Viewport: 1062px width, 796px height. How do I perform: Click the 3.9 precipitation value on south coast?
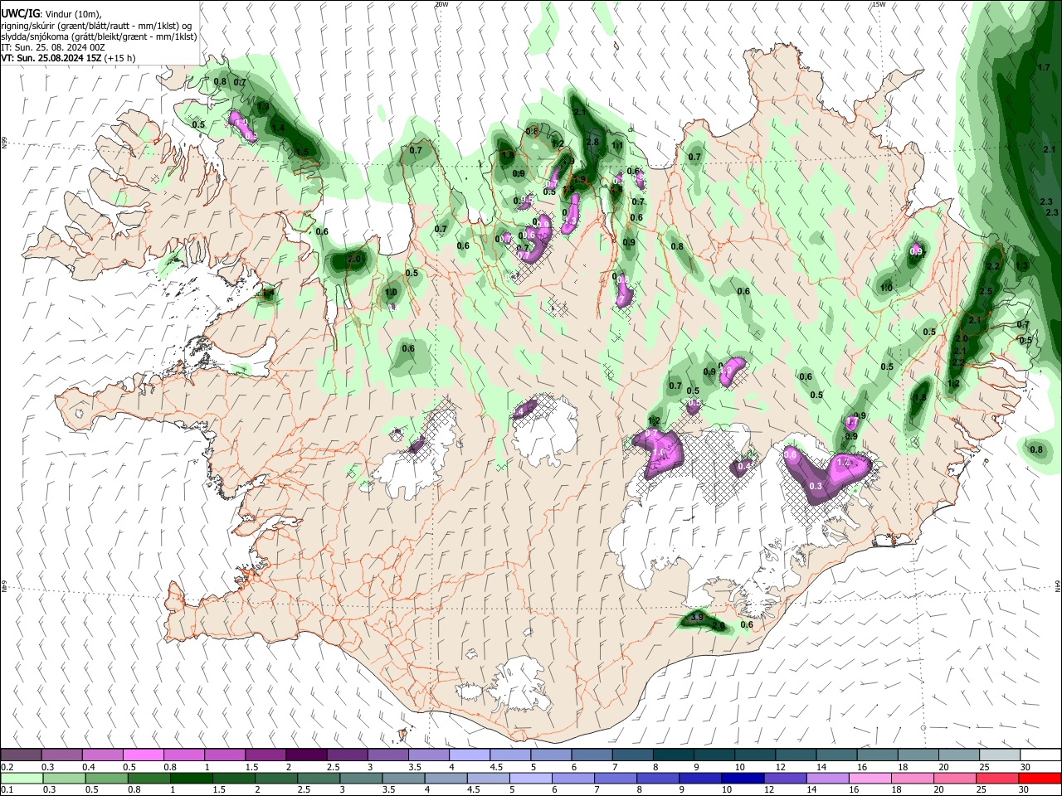(697, 618)
